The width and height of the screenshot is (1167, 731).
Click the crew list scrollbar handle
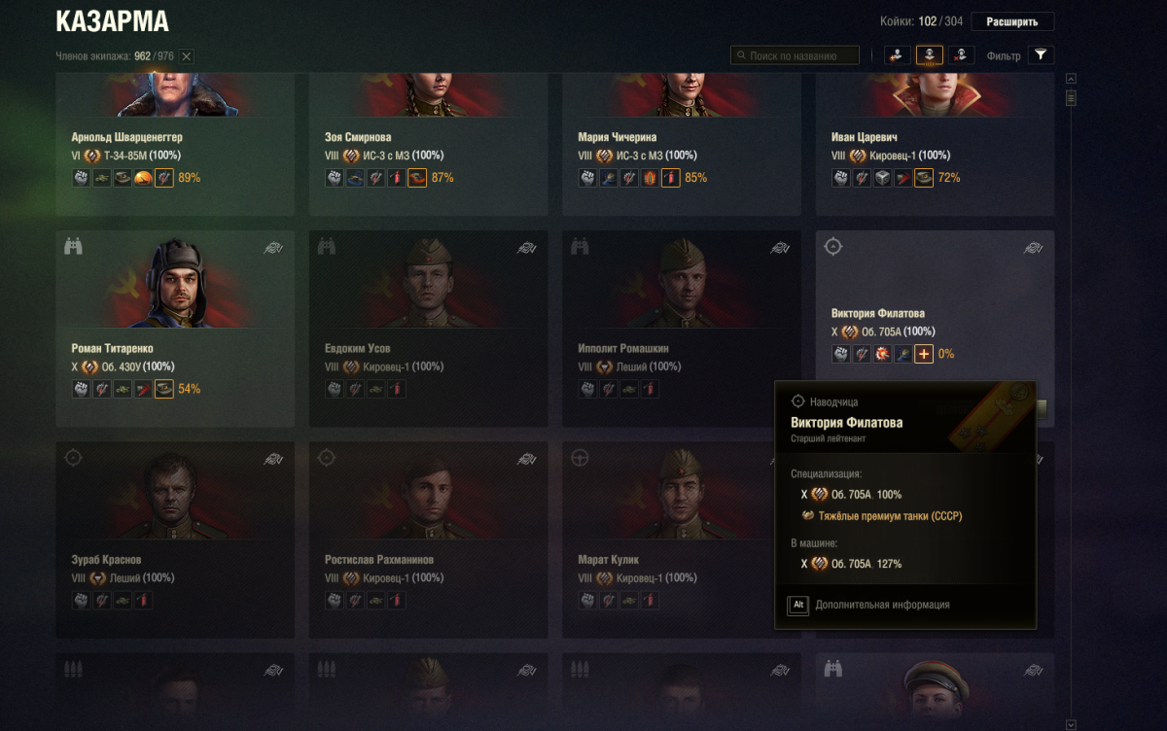coord(1071,98)
